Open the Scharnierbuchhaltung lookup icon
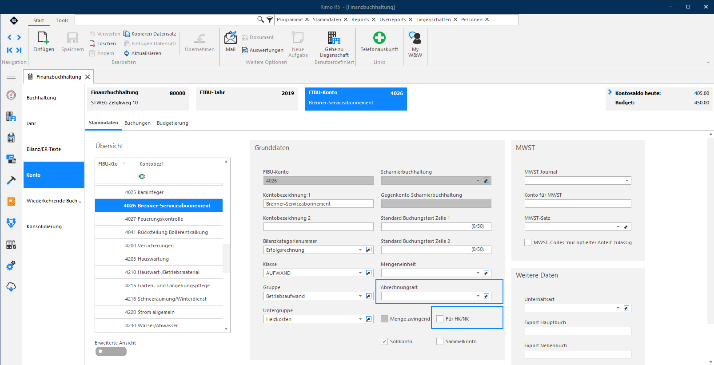This screenshot has height=365, width=714. pos(487,181)
